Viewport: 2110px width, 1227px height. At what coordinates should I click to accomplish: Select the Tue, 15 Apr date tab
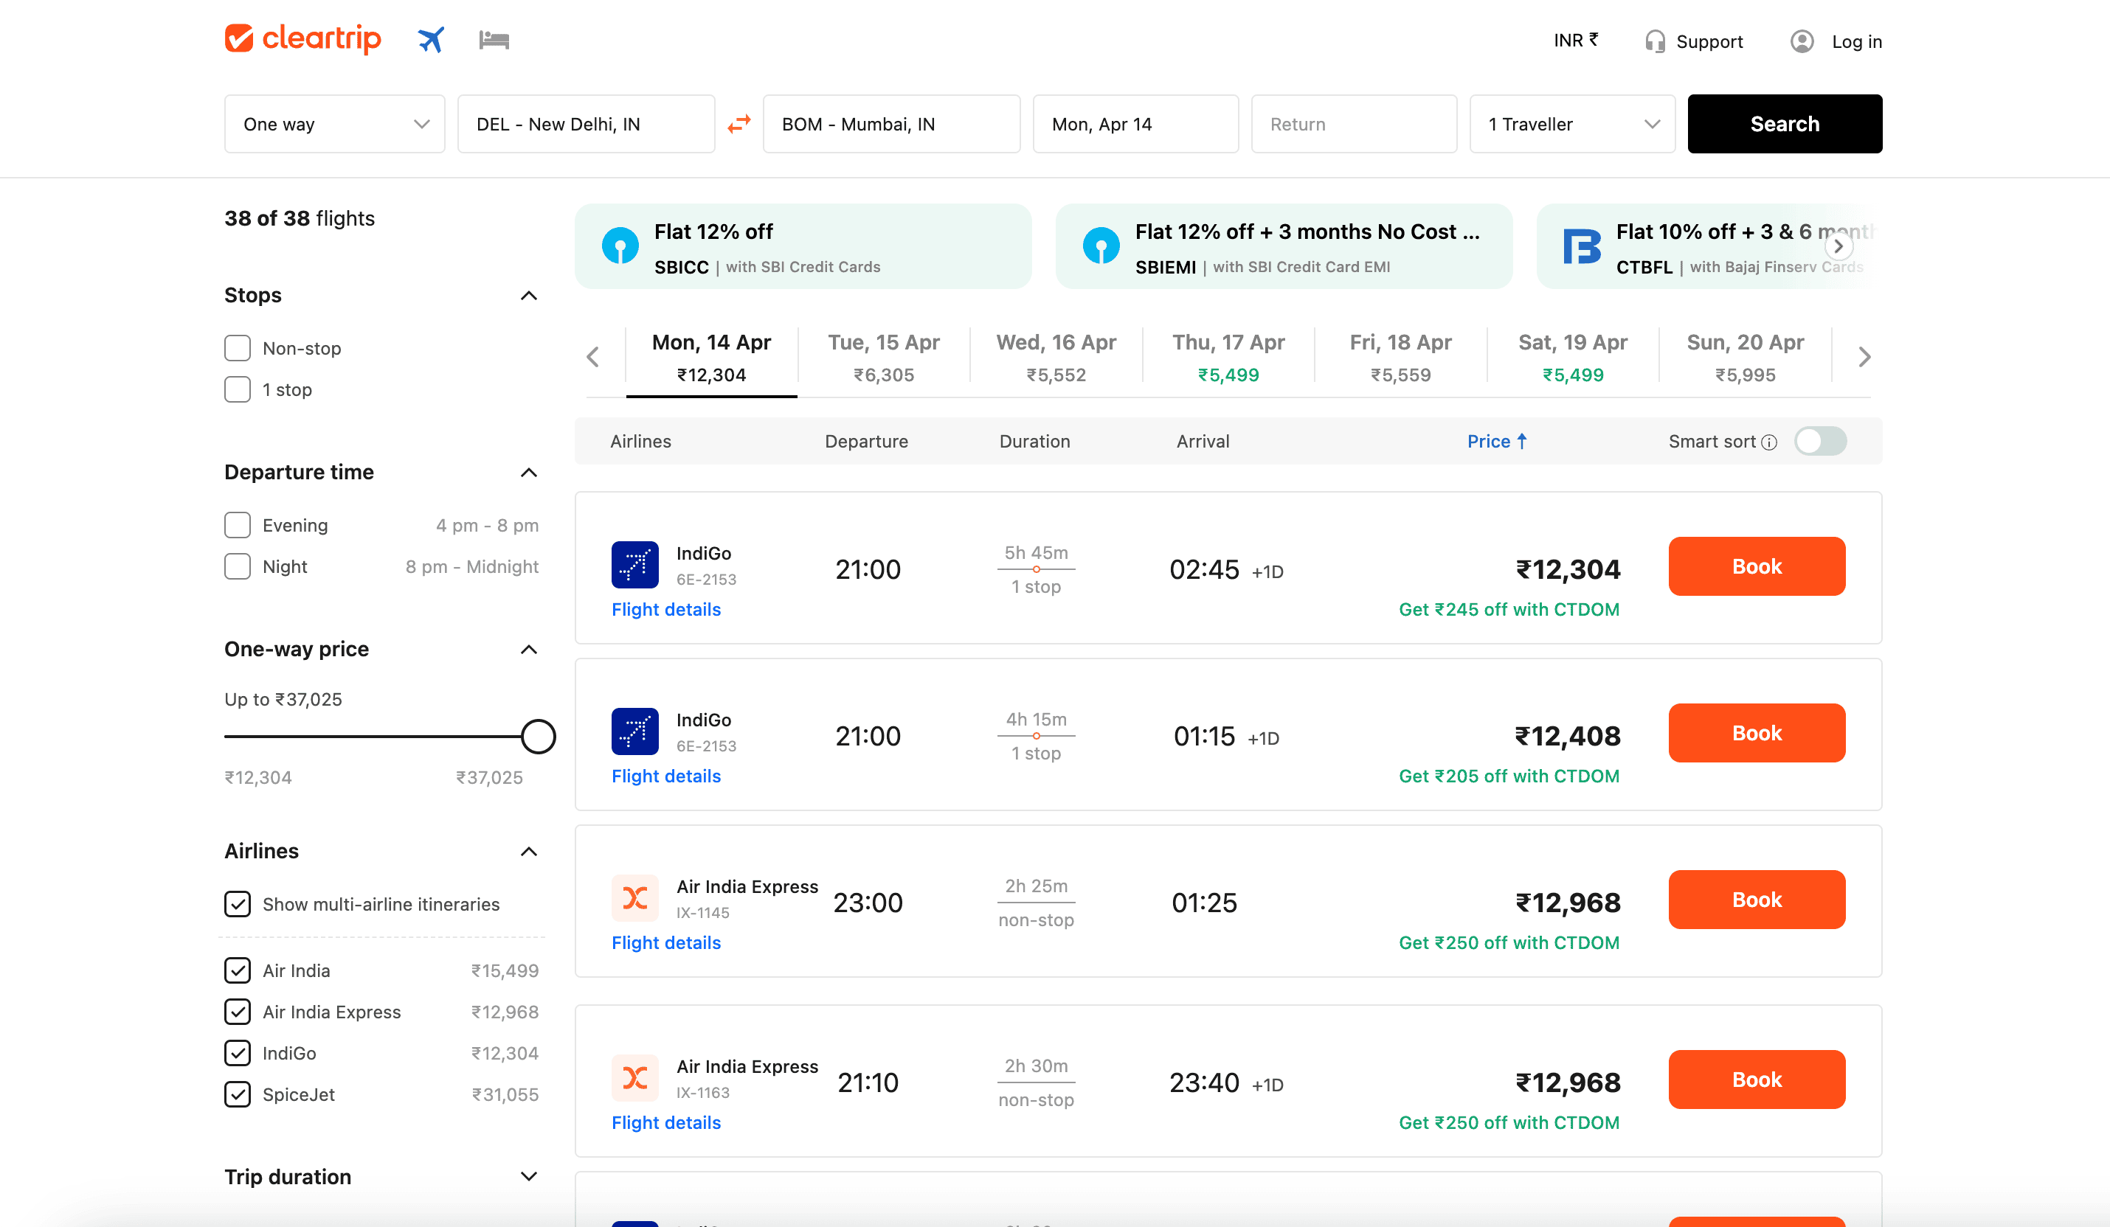click(883, 358)
